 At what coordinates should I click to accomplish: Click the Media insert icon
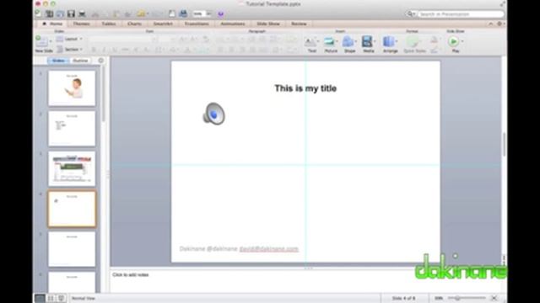(367, 41)
